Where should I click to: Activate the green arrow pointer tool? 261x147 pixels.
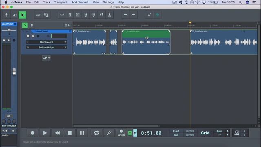click(x=22, y=15)
